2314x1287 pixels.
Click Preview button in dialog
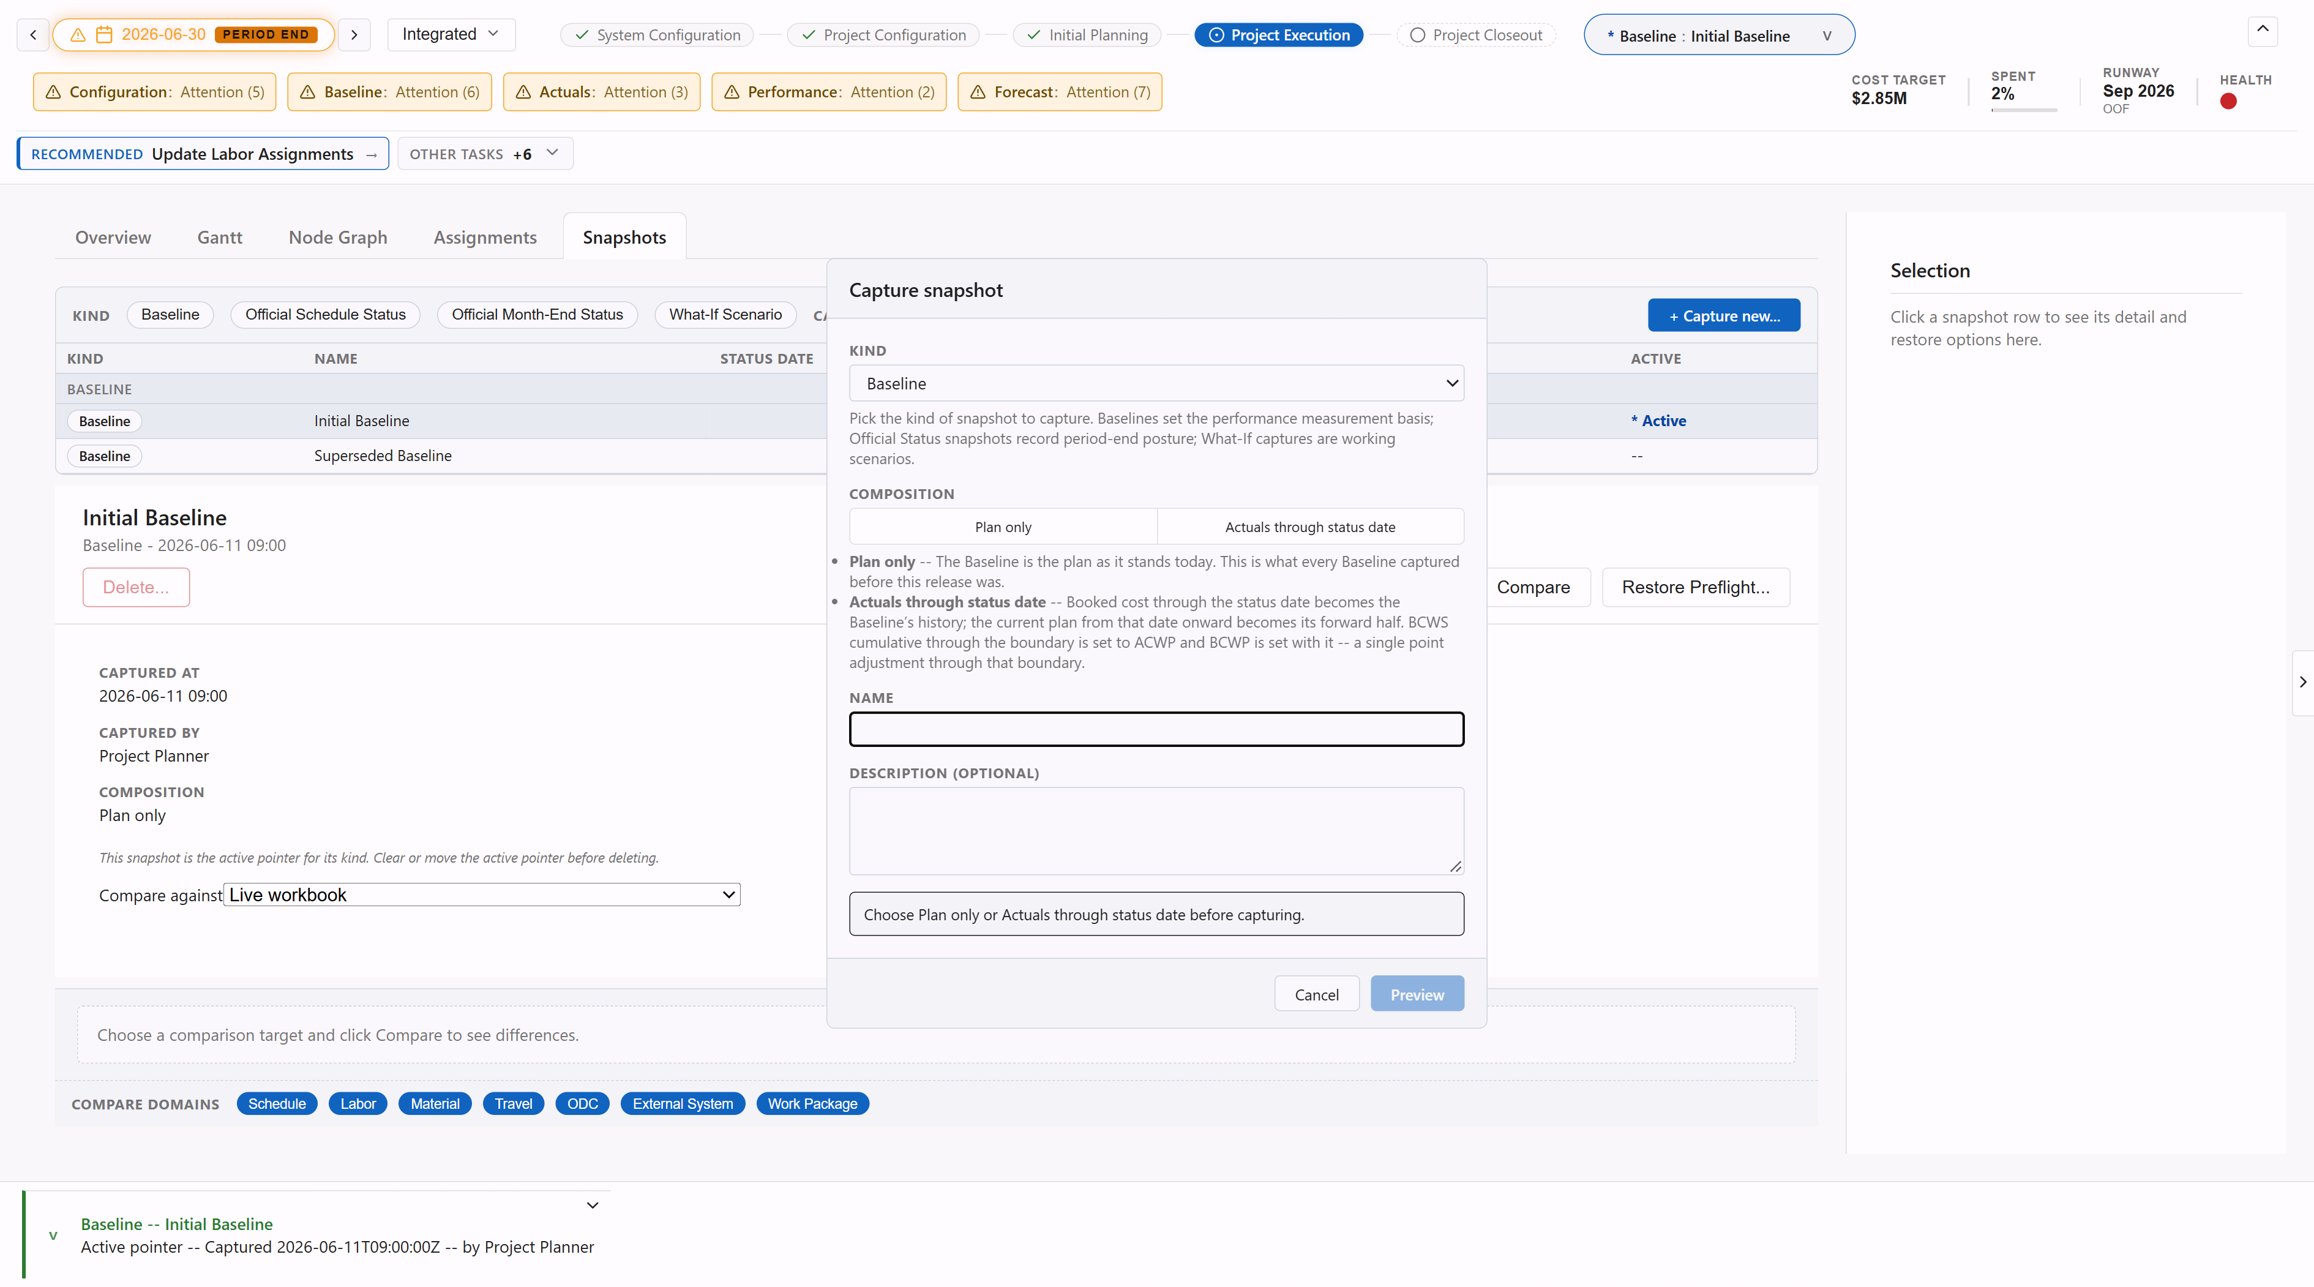pos(1417,994)
